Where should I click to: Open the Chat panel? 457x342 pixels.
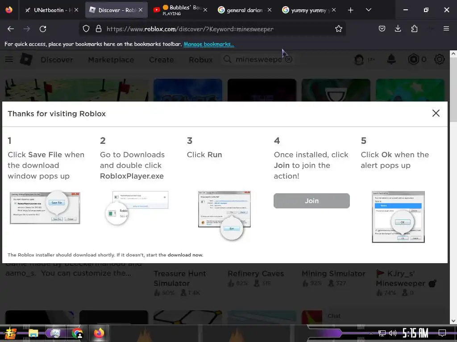[x=334, y=316]
